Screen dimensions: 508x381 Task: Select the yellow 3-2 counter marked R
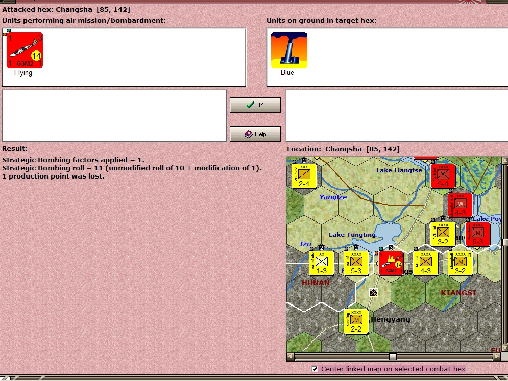[460, 264]
